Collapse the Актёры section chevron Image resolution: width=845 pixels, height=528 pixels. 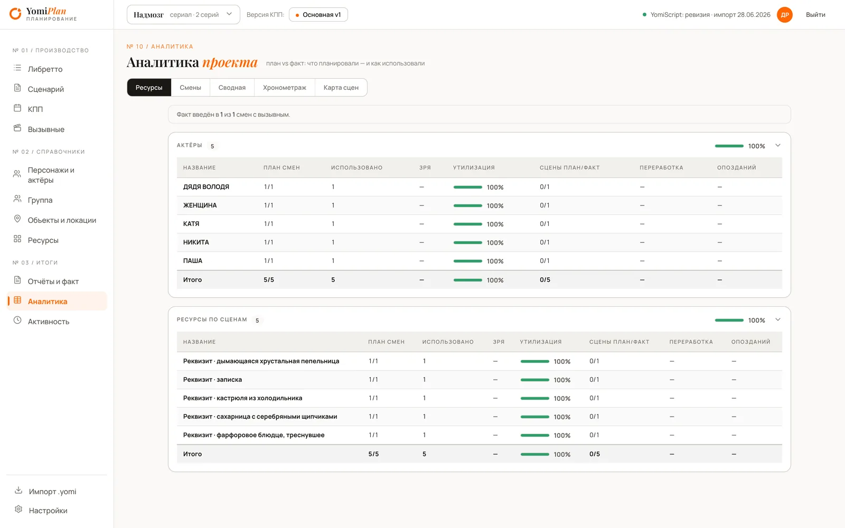[778, 146]
